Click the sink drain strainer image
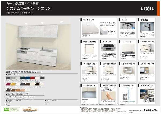The height and width of the screenshot is (114, 161). click(133, 33)
